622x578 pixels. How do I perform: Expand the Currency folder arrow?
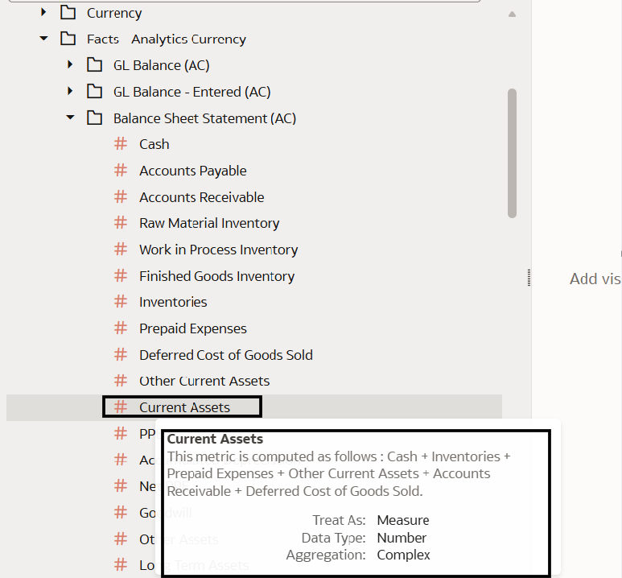[x=43, y=13]
